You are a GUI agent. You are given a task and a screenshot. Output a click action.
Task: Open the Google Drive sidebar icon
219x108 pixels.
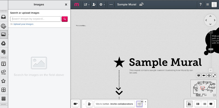4,43
